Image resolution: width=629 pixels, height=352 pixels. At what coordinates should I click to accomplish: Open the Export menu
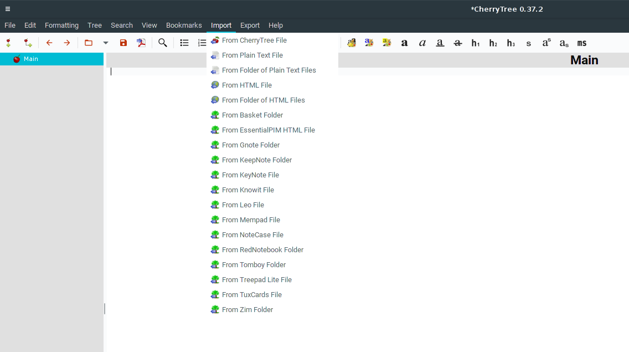tap(250, 25)
